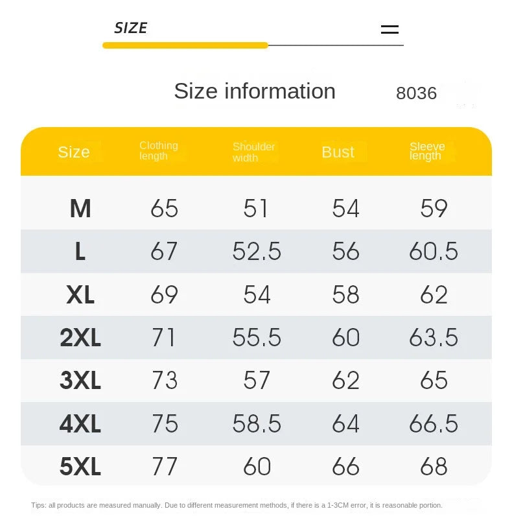This screenshot has height=520, width=512.
Task: Select the M size row label
Action: tap(80, 209)
